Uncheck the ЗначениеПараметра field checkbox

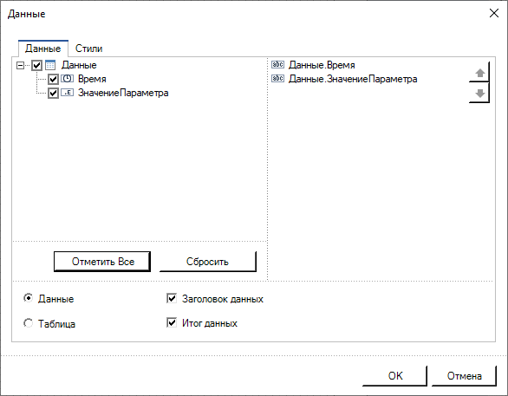point(53,94)
